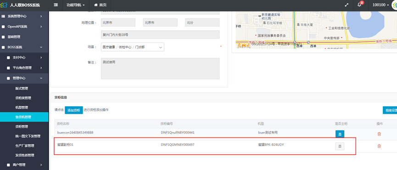Click chevron arrow beside 支付中心
This screenshot has height=170, width=397.
click(x=41, y=58)
